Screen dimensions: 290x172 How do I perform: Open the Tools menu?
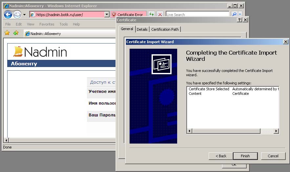[x=64, y=24]
